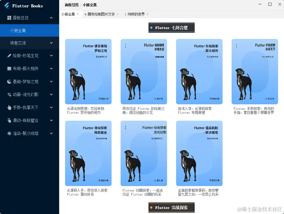
Task: Expand 动画-流光幻影 chevron
Action: pos(51,94)
